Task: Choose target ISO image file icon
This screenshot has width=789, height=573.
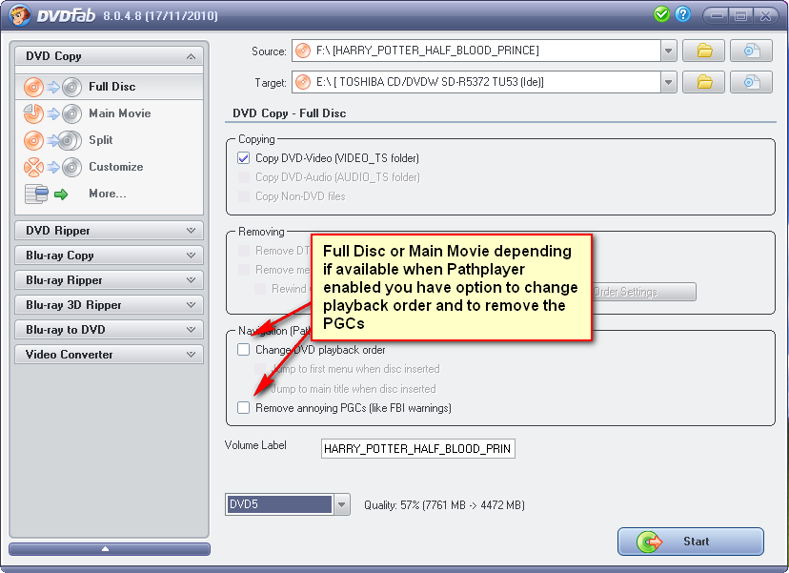Action: pos(751,82)
